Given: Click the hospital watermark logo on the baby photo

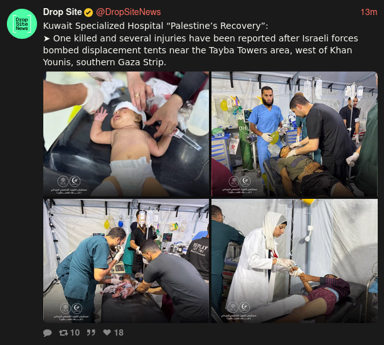Looking at the screenshot, I should (x=69, y=181).
